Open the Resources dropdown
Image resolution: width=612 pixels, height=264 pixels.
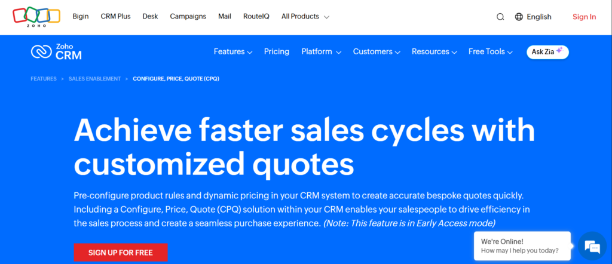[434, 52]
